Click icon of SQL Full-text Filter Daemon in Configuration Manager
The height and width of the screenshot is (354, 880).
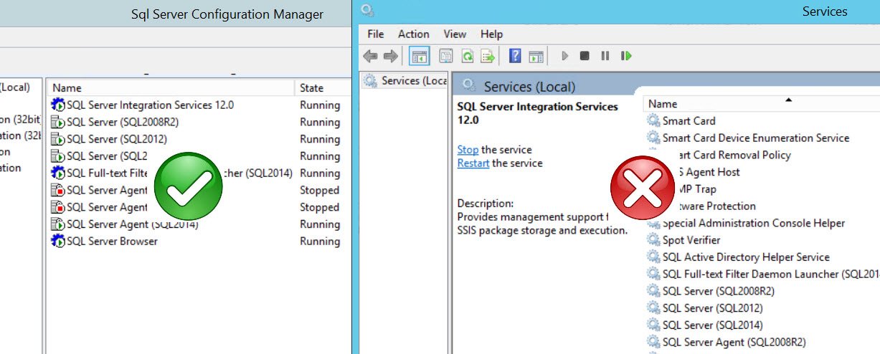click(58, 173)
